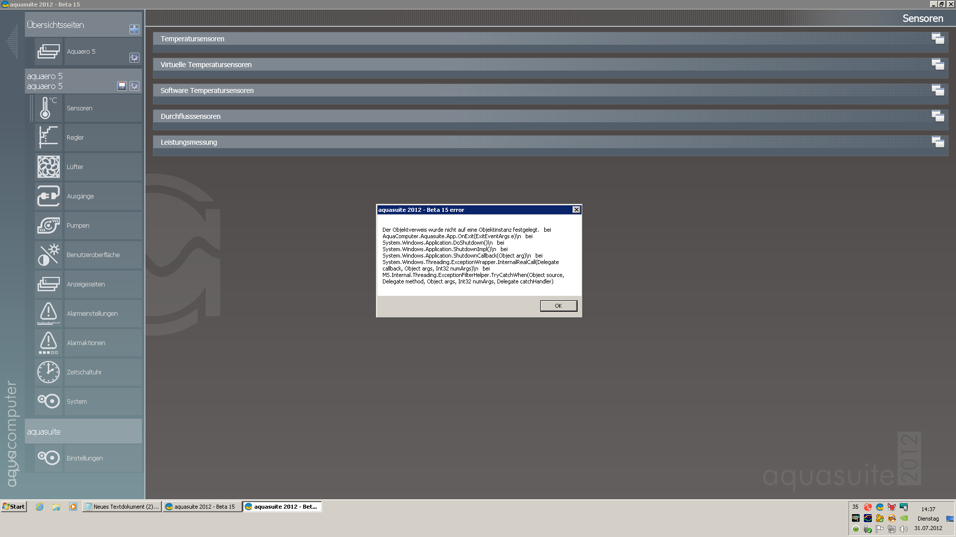Click save icon next to aquaero 5
Image resolution: width=956 pixels, height=537 pixels.
[122, 86]
